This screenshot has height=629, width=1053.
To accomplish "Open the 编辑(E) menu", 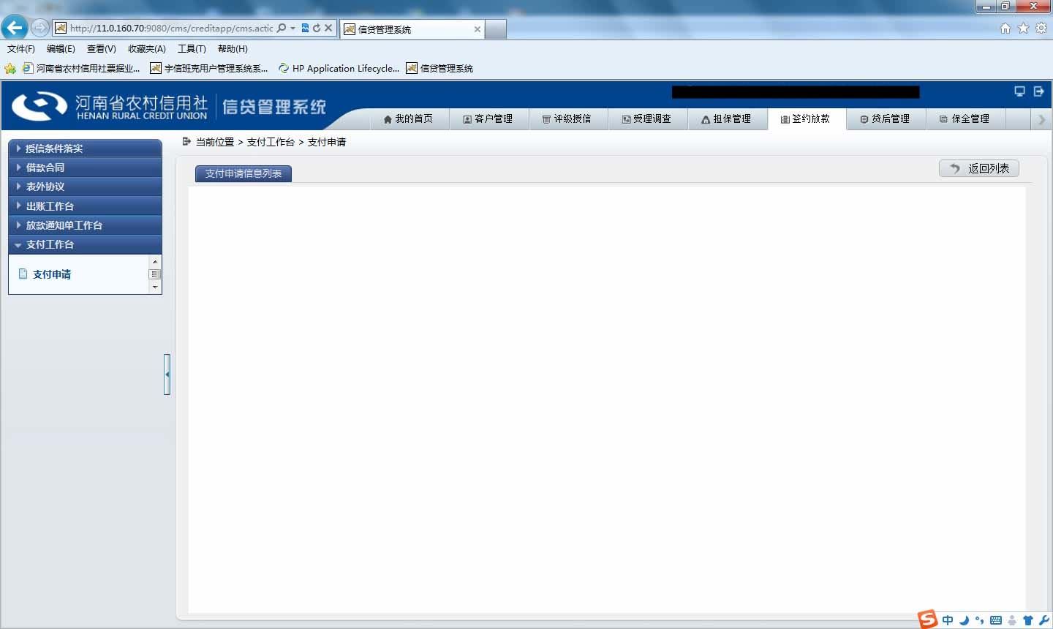I will pos(61,49).
